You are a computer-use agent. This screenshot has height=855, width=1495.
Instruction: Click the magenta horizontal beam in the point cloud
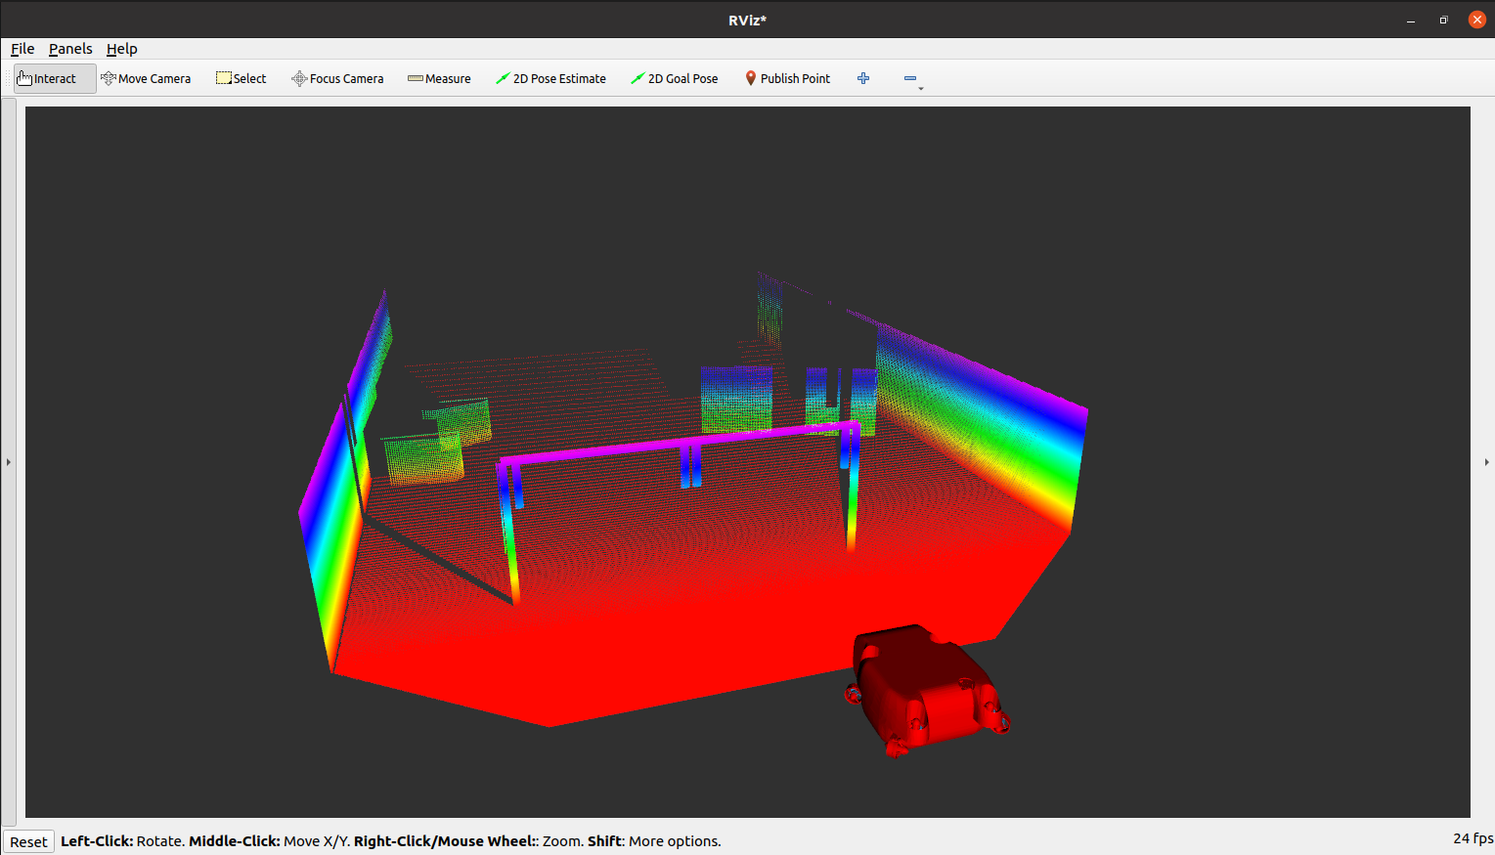[680, 442]
